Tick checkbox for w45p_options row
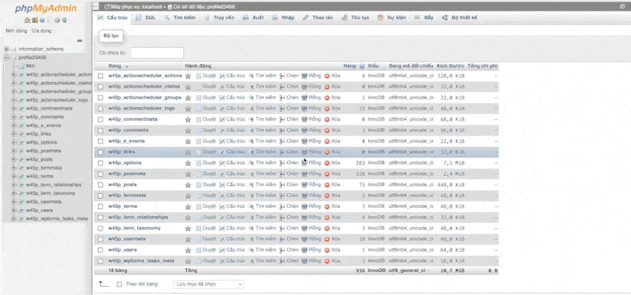The image size is (631, 295). coord(101,162)
